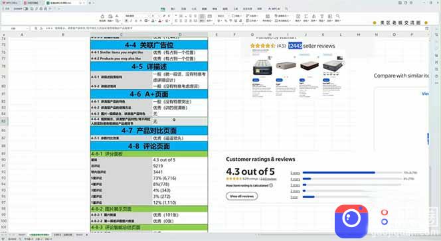Click the '4-4 关联广告位' section heading cell
The image size is (441, 241).
[149, 44]
